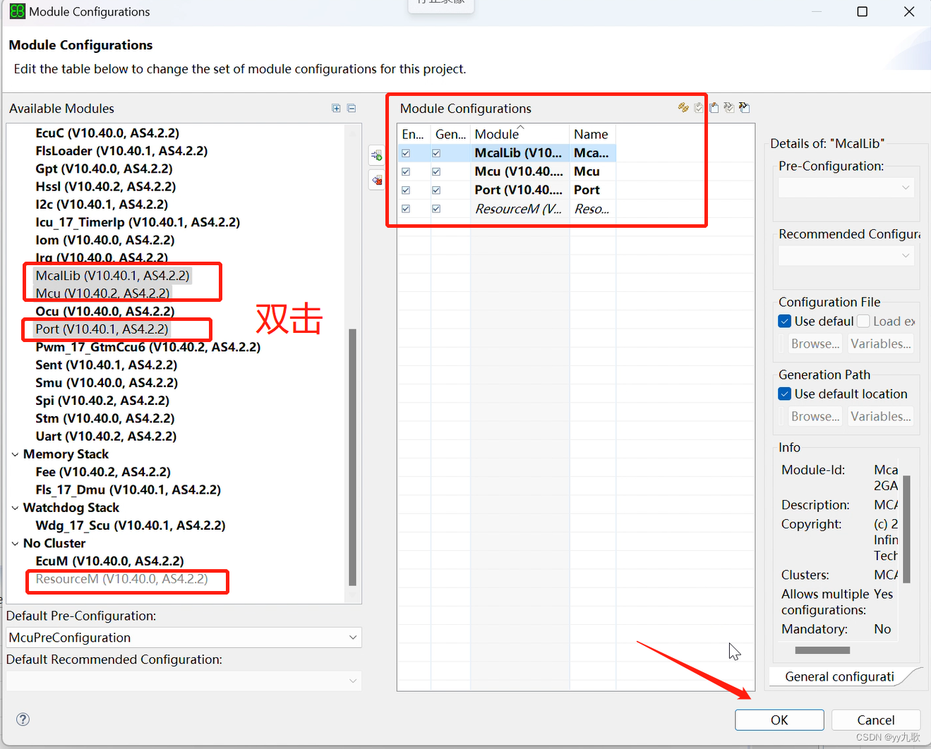Switch to the General configuration tab
Screen dimensions: 931x749
point(840,676)
